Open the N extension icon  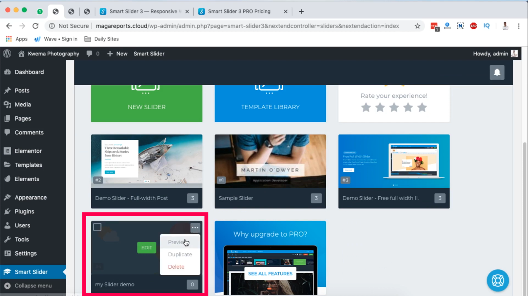pyautogui.click(x=460, y=26)
